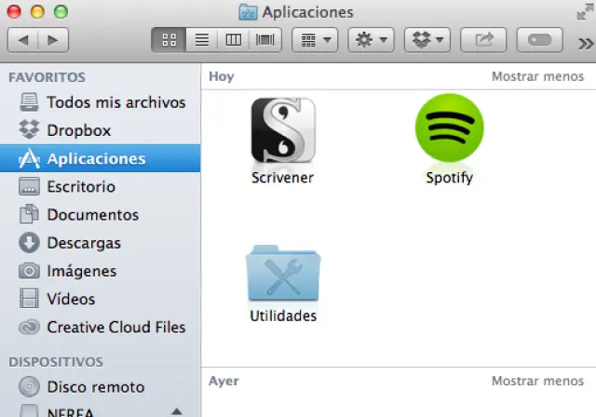The height and width of the screenshot is (417, 596).
Task: Click Mostrar menos next to Ayer
Action: pyautogui.click(x=537, y=381)
